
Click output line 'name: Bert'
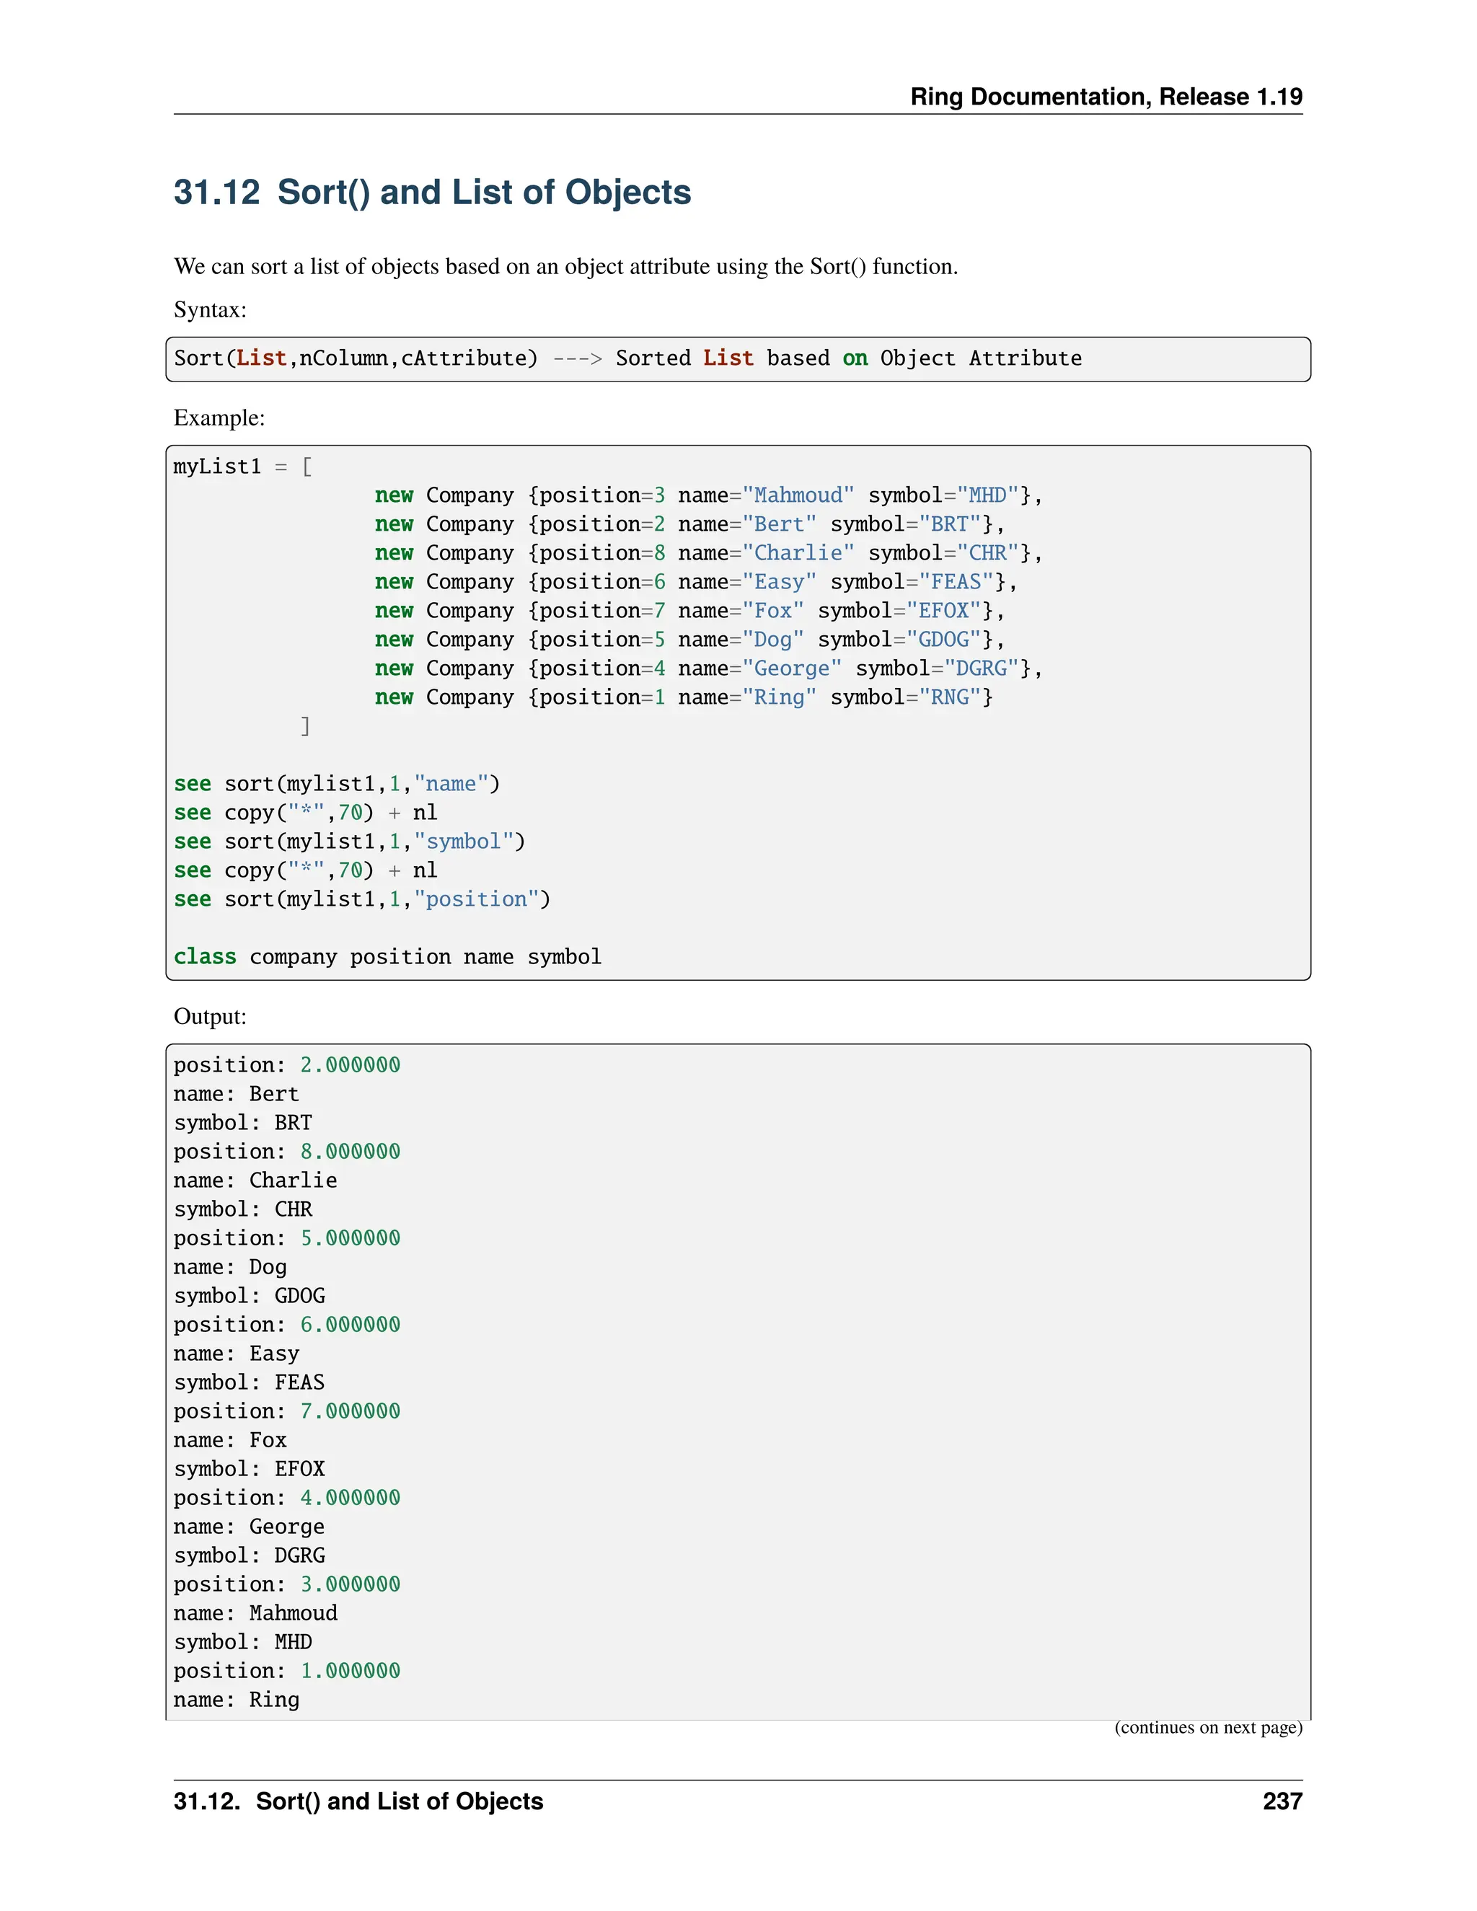tap(237, 1094)
